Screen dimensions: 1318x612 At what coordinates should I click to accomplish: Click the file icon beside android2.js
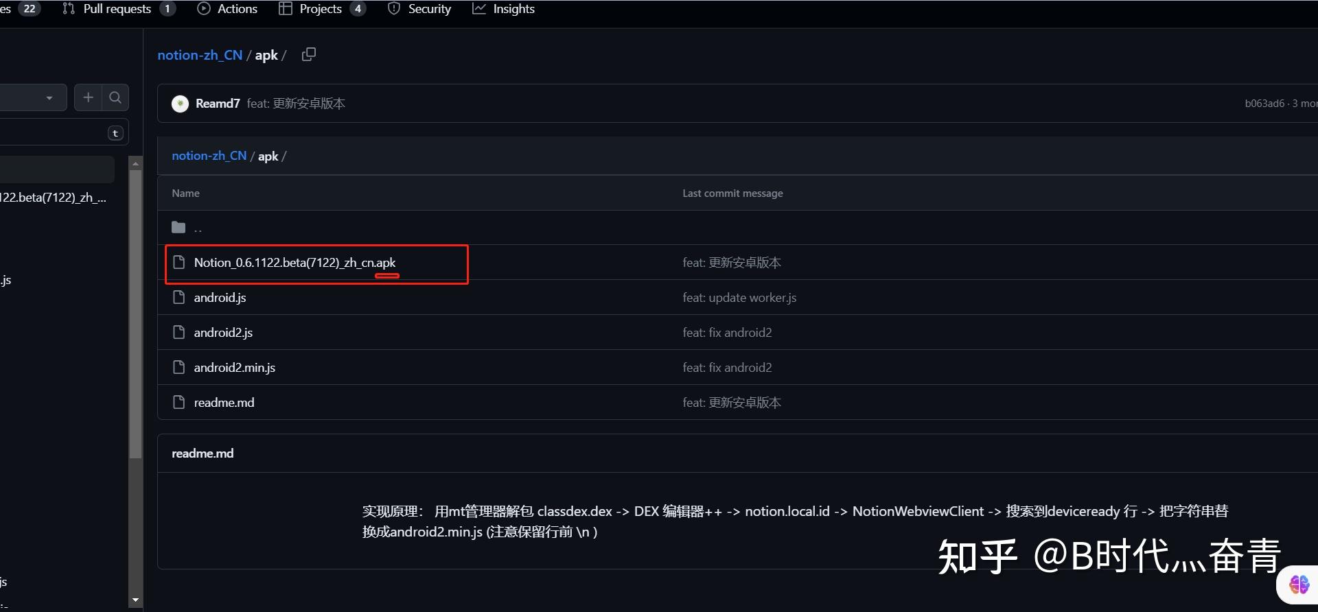[x=178, y=332]
